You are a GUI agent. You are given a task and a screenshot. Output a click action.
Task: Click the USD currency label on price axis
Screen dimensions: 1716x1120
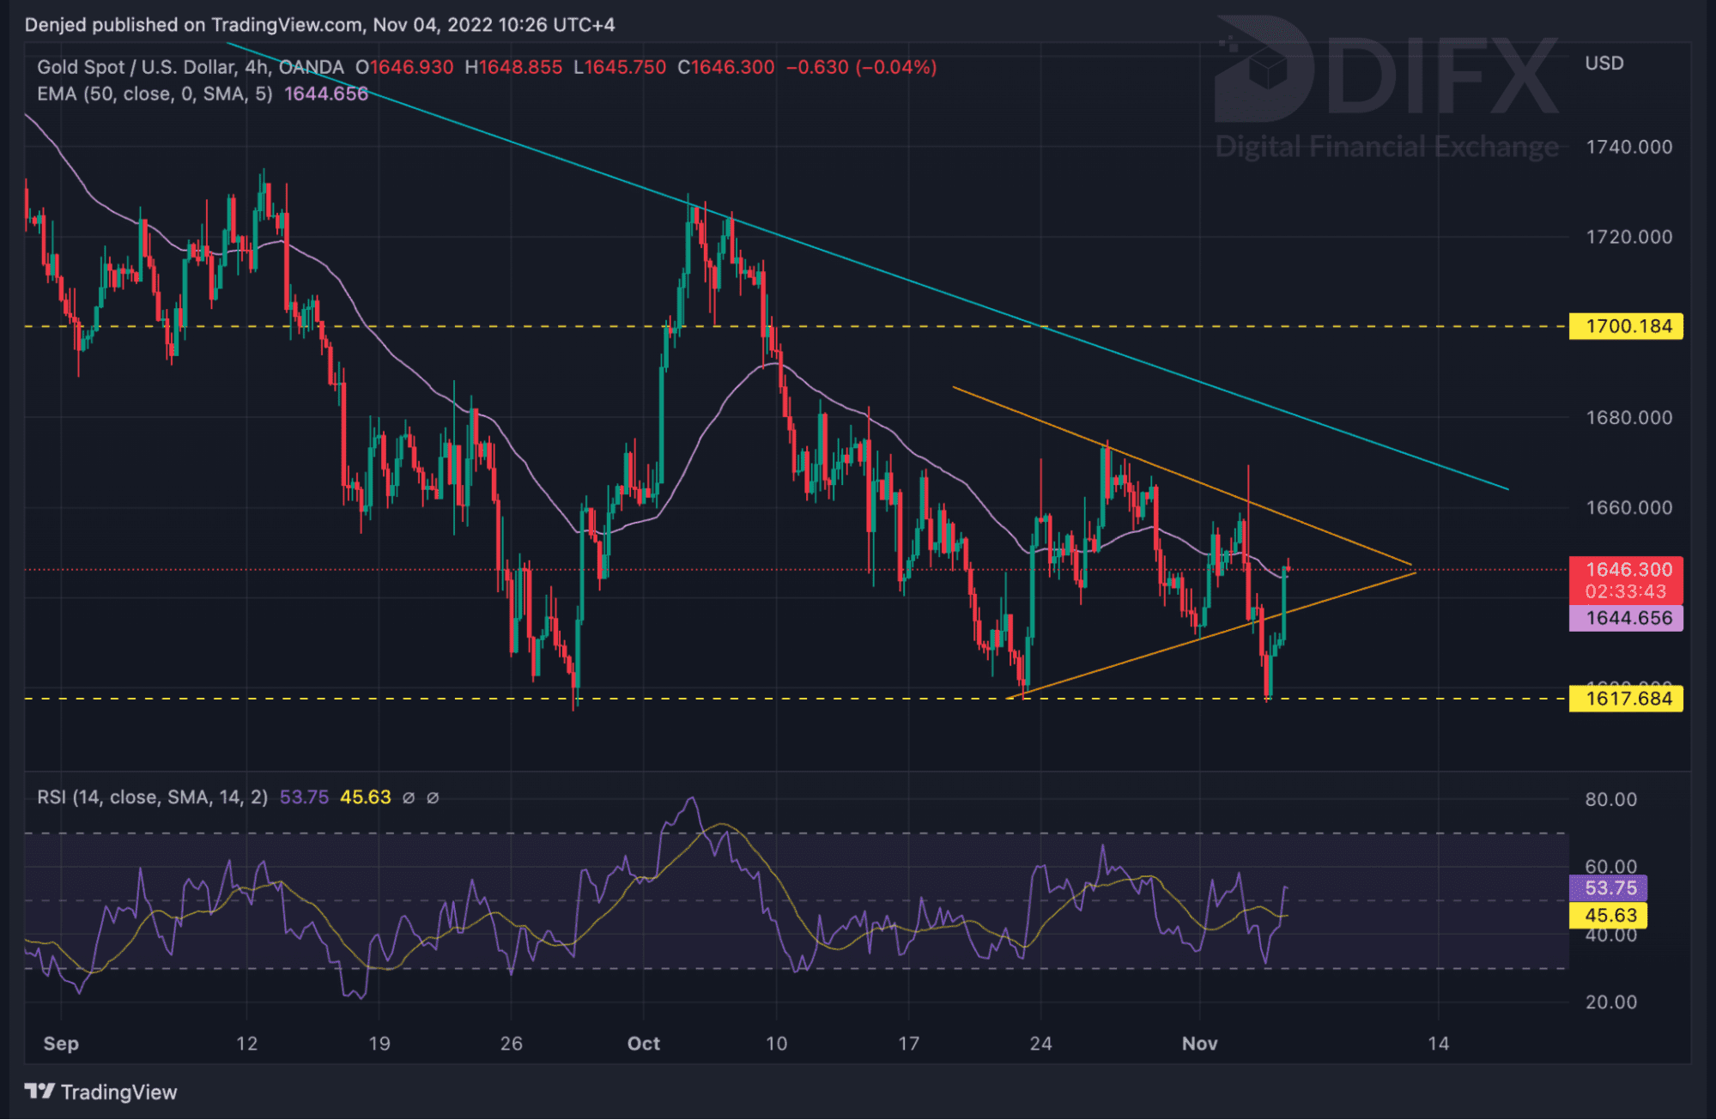pyautogui.click(x=1604, y=64)
